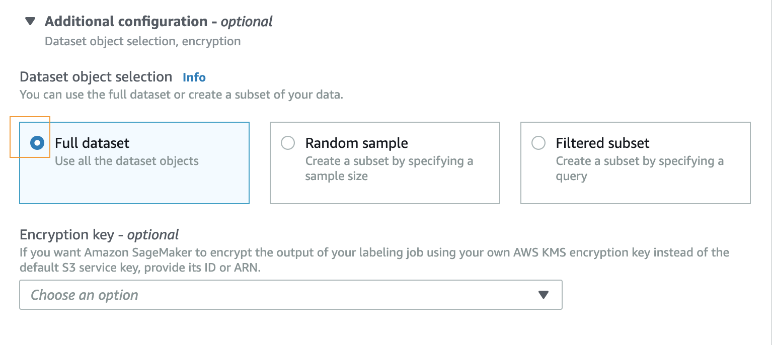Click the "Filtered subset" card title
This screenshot has width=772, height=345.
(x=603, y=143)
